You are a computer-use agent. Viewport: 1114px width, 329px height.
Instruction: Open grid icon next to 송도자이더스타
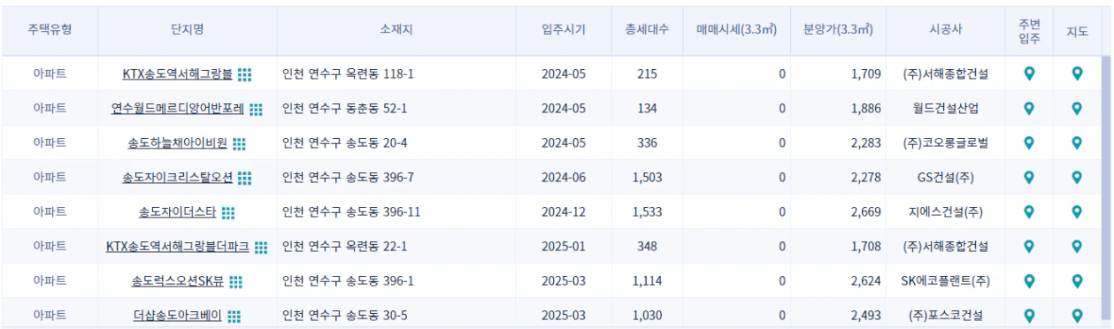click(x=228, y=212)
